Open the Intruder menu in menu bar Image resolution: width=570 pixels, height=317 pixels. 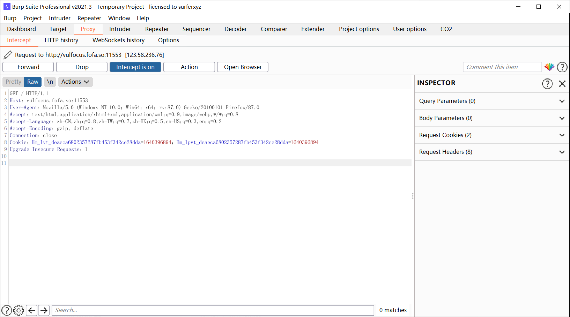[60, 18]
